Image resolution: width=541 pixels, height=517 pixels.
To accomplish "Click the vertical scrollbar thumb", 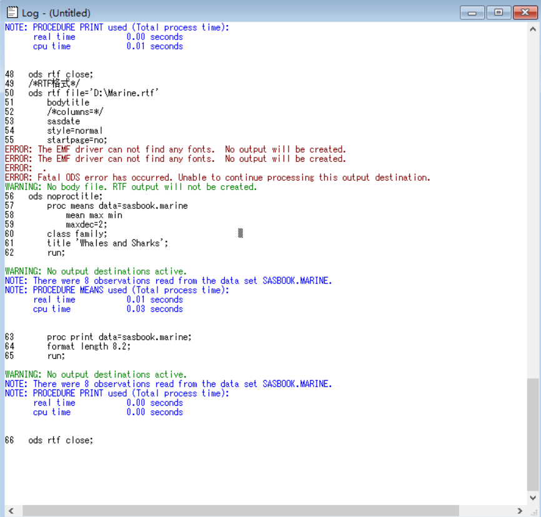I will (x=533, y=434).
